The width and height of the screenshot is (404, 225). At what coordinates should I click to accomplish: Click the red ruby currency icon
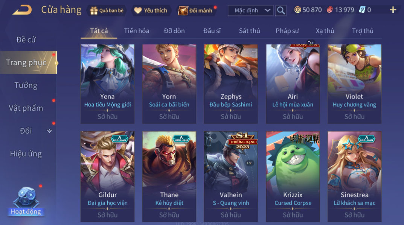(x=329, y=10)
